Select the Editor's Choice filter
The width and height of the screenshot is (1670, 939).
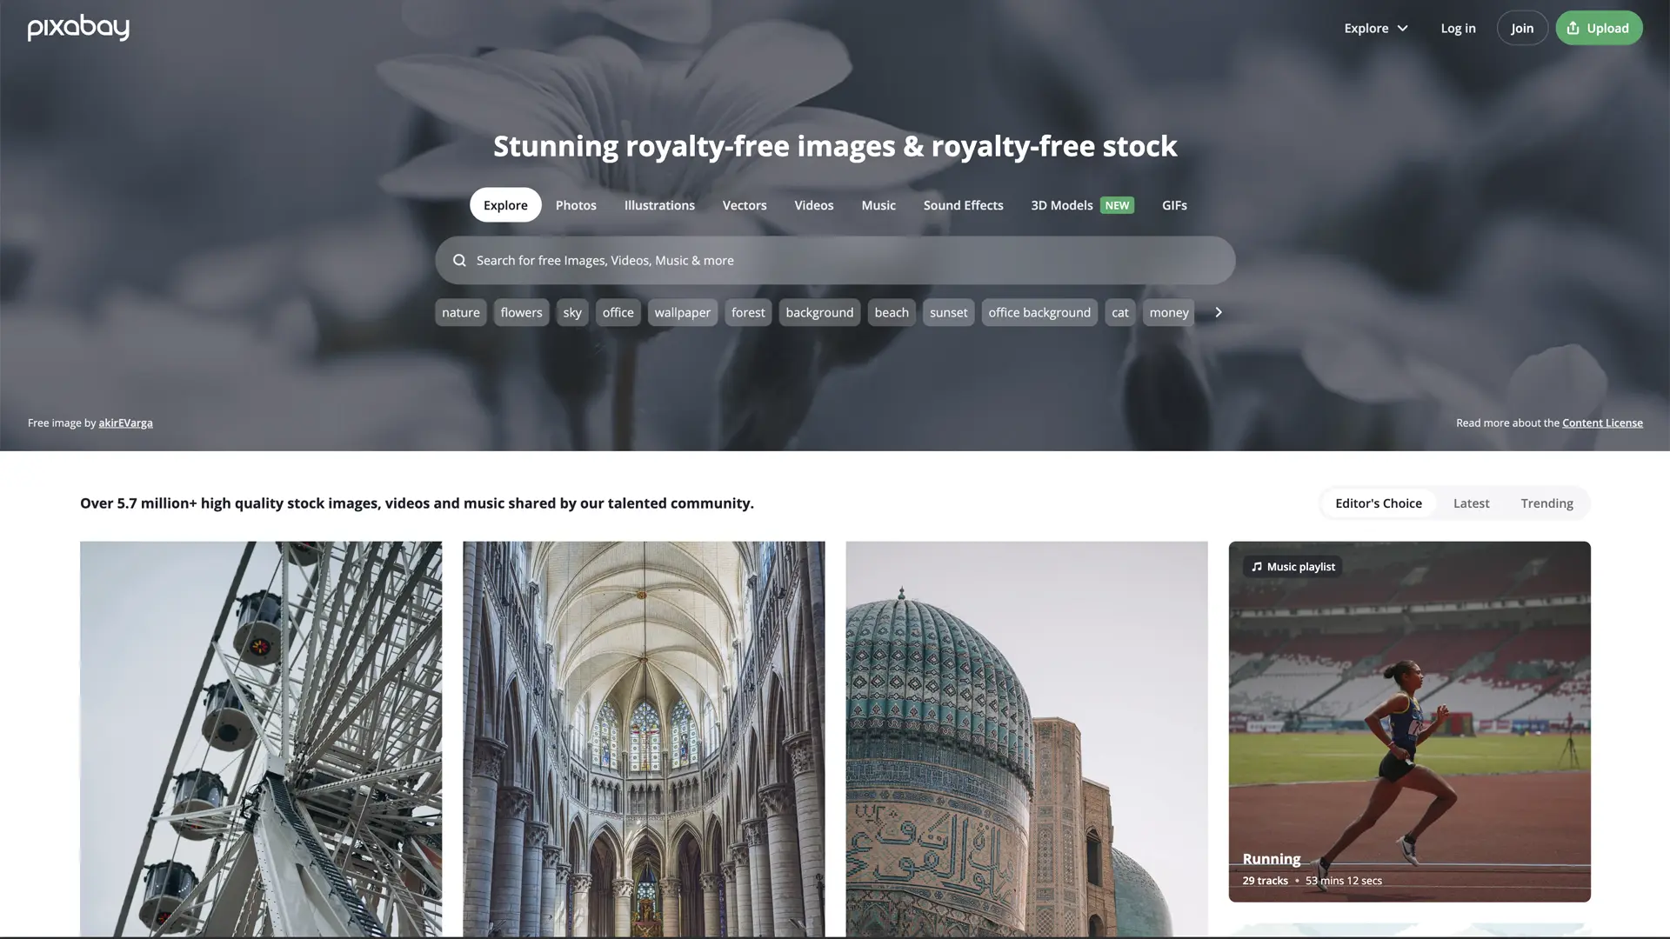(x=1379, y=503)
